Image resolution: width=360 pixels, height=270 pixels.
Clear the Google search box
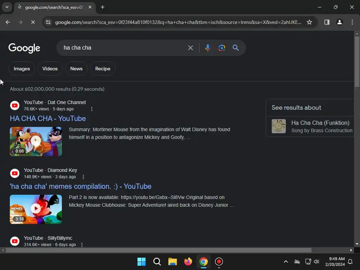tap(190, 48)
